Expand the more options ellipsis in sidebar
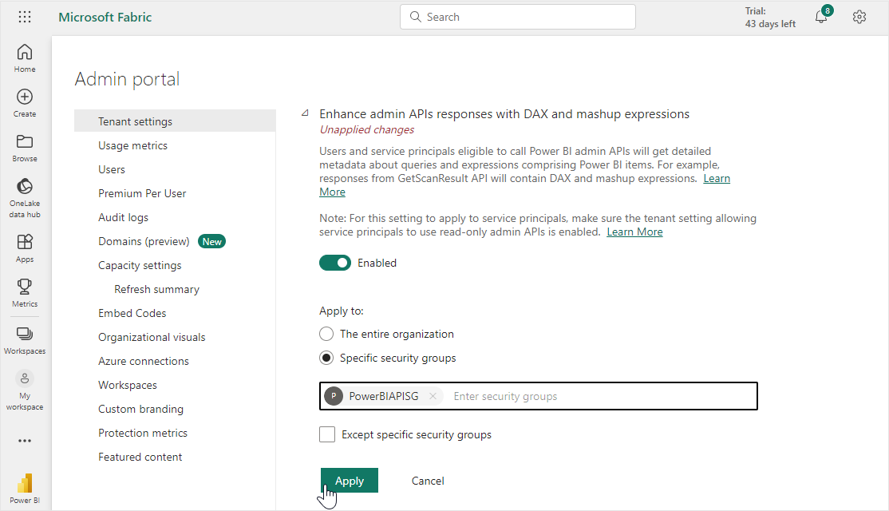889x511 pixels. coord(25,440)
